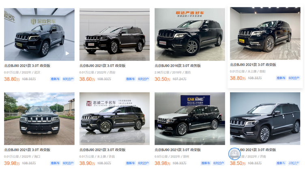
Task: Open the BJ90 title of the Zhengzhou listing
Action: tap(178, 150)
